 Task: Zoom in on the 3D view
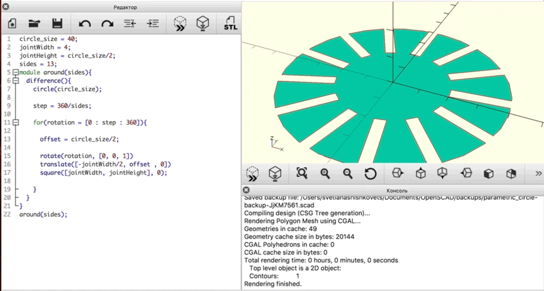point(325,174)
